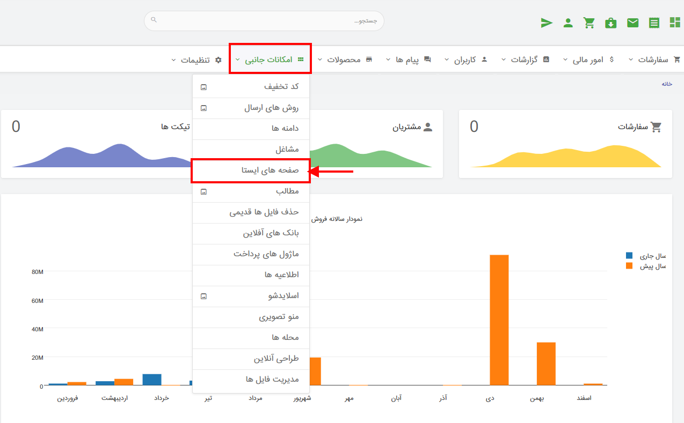Screen dimensions: 684x423
Task: Click the image icon in روش های ارسال row
Action: pyautogui.click(x=203, y=108)
